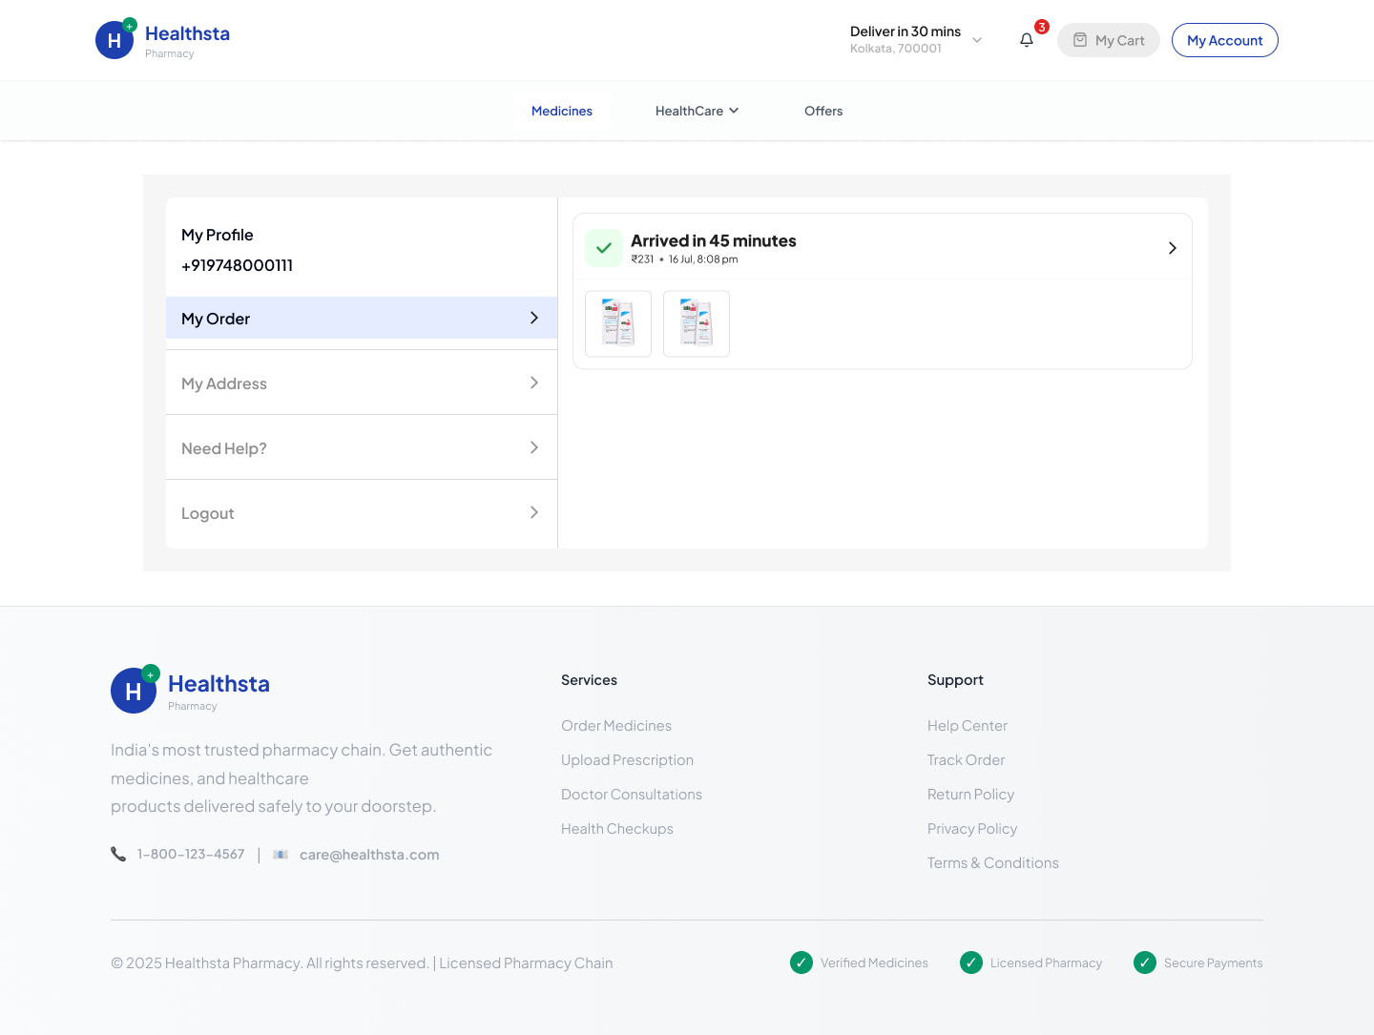
Task: Click the Secure Payments check badge
Action: (x=1145, y=963)
